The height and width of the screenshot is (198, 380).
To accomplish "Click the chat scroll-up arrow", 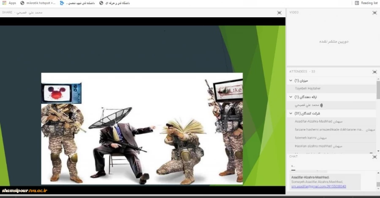I will click(378, 173).
